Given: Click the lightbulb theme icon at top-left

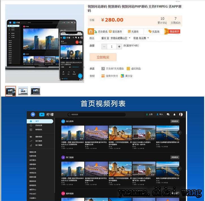Looking at the screenshot, I should click(x=33, y=114).
